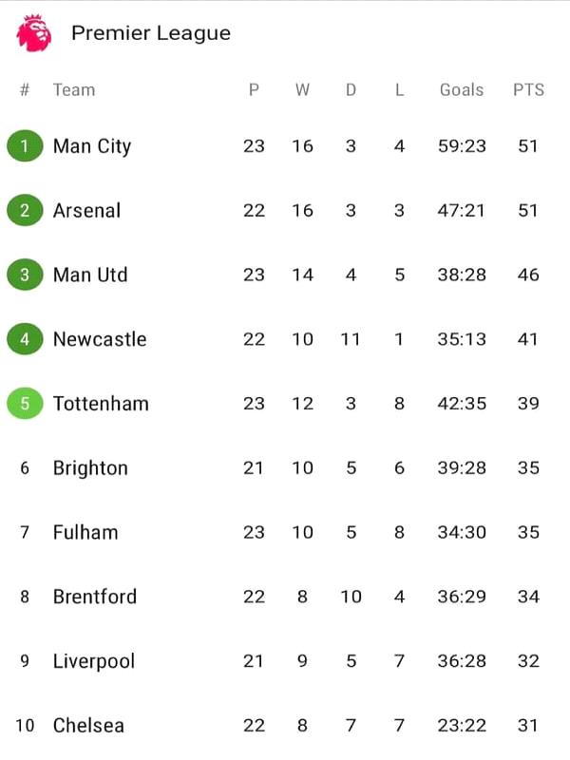Viewport: 570px width, 760px height.
Task: Select Tottenham in the standings
Action: click(101, 403)
